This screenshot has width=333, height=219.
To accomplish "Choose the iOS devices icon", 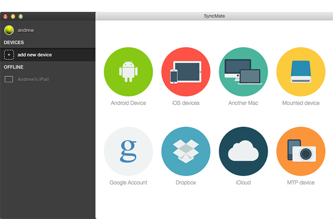I will 186,72.
